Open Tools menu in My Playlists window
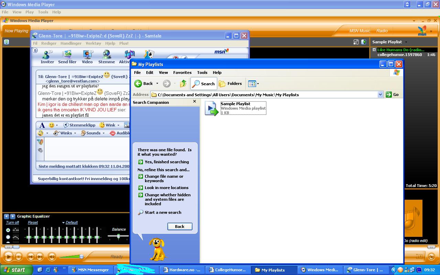Screen dimensions: 440x275 click(202, 73)
